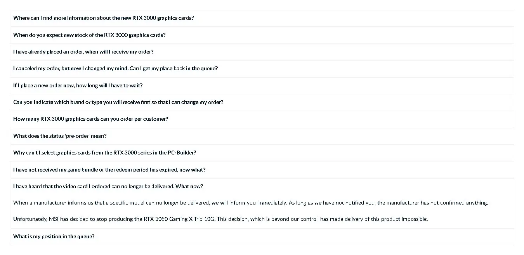Viewport: 524px width, 255px height.
Task: Click paragraph about manufacturer informing us
Action: tap(250, 203)
